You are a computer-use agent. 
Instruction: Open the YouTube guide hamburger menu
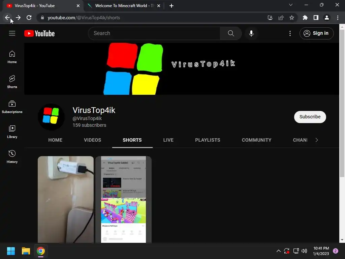[x=12, y=33]
